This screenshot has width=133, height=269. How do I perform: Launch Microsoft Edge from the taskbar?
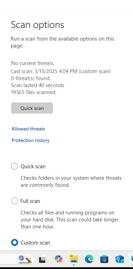pyautogui.click(x=89, y=259)
